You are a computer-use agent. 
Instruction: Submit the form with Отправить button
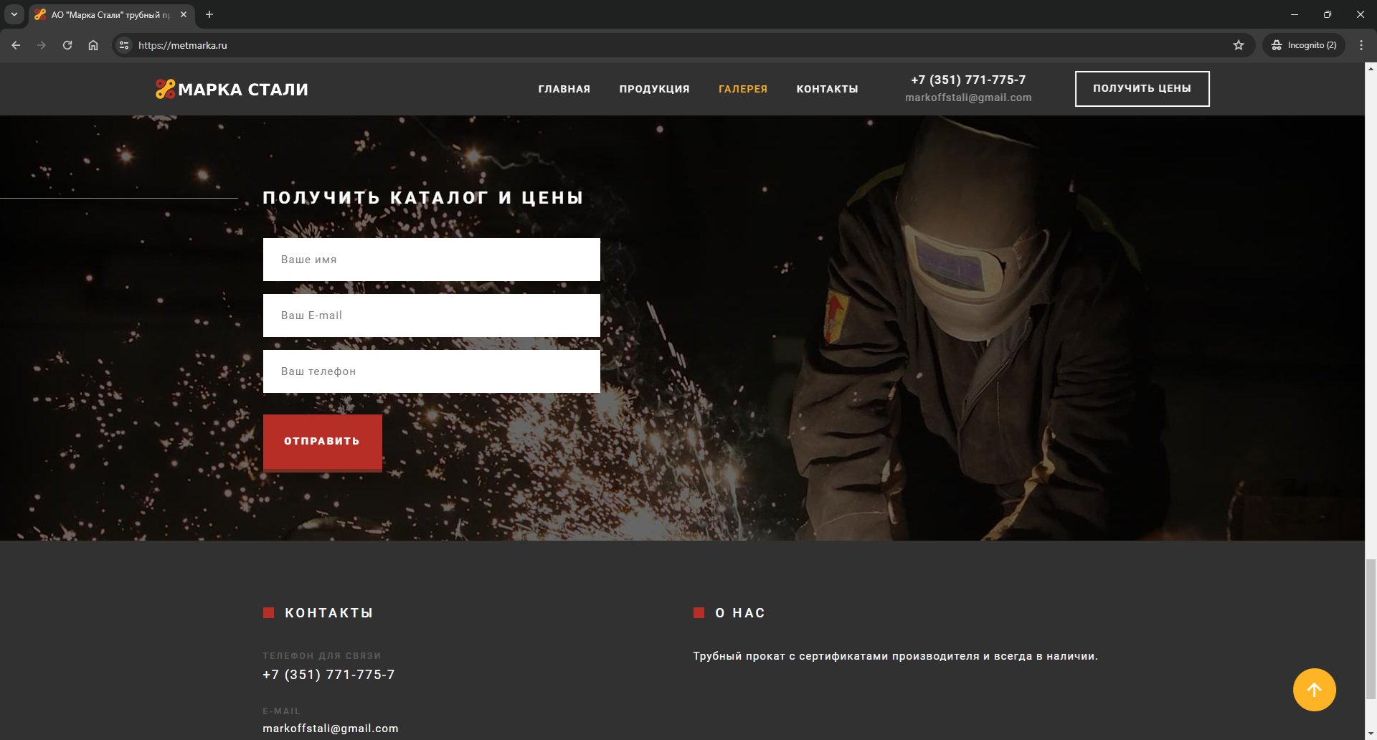click(x=322, y=442)
